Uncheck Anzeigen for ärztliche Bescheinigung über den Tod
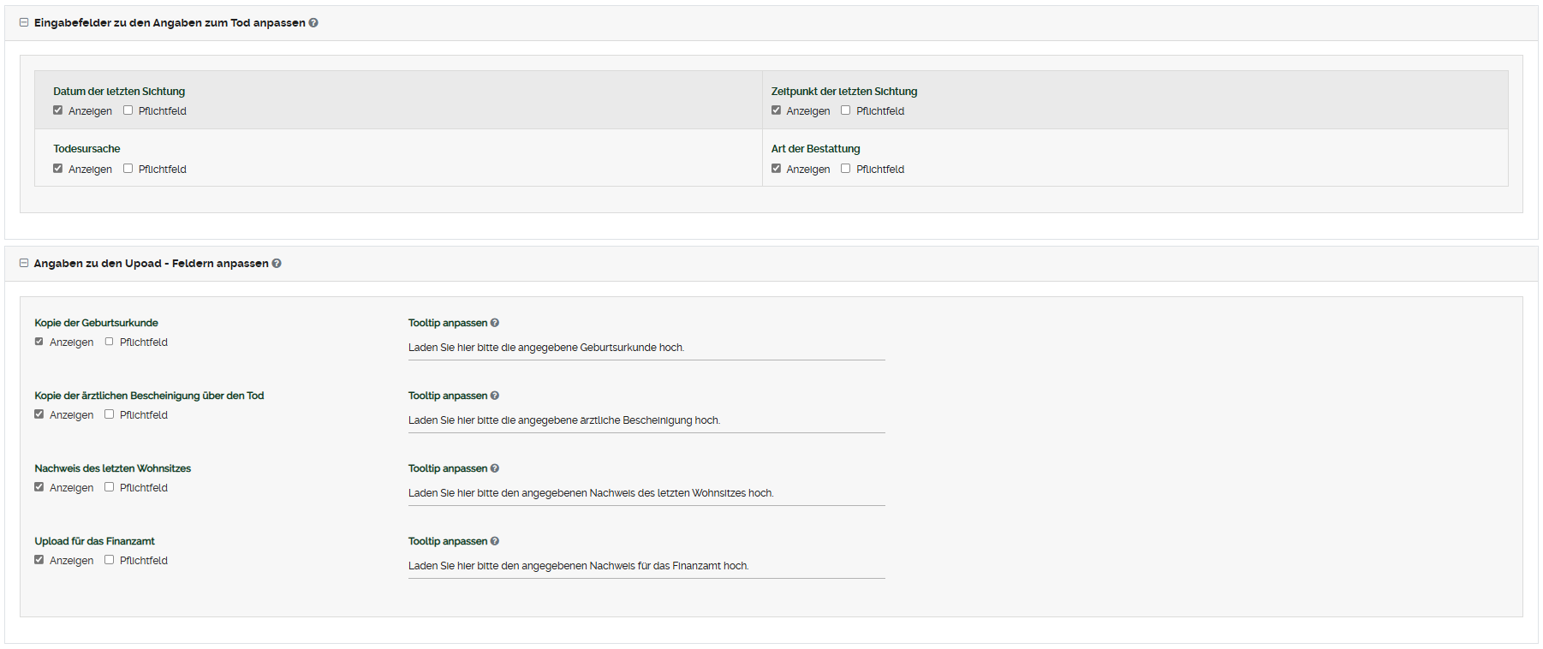This screenshot has width=1543, height=649. tap(39, 414)
